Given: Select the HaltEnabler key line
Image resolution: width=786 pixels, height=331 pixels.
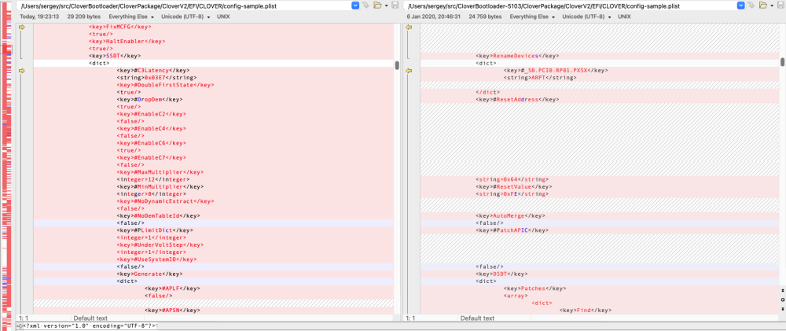Looking at the screenshot, I should pos(127,42).
